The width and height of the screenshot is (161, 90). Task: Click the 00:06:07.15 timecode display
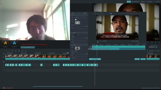tap(153, 47)
